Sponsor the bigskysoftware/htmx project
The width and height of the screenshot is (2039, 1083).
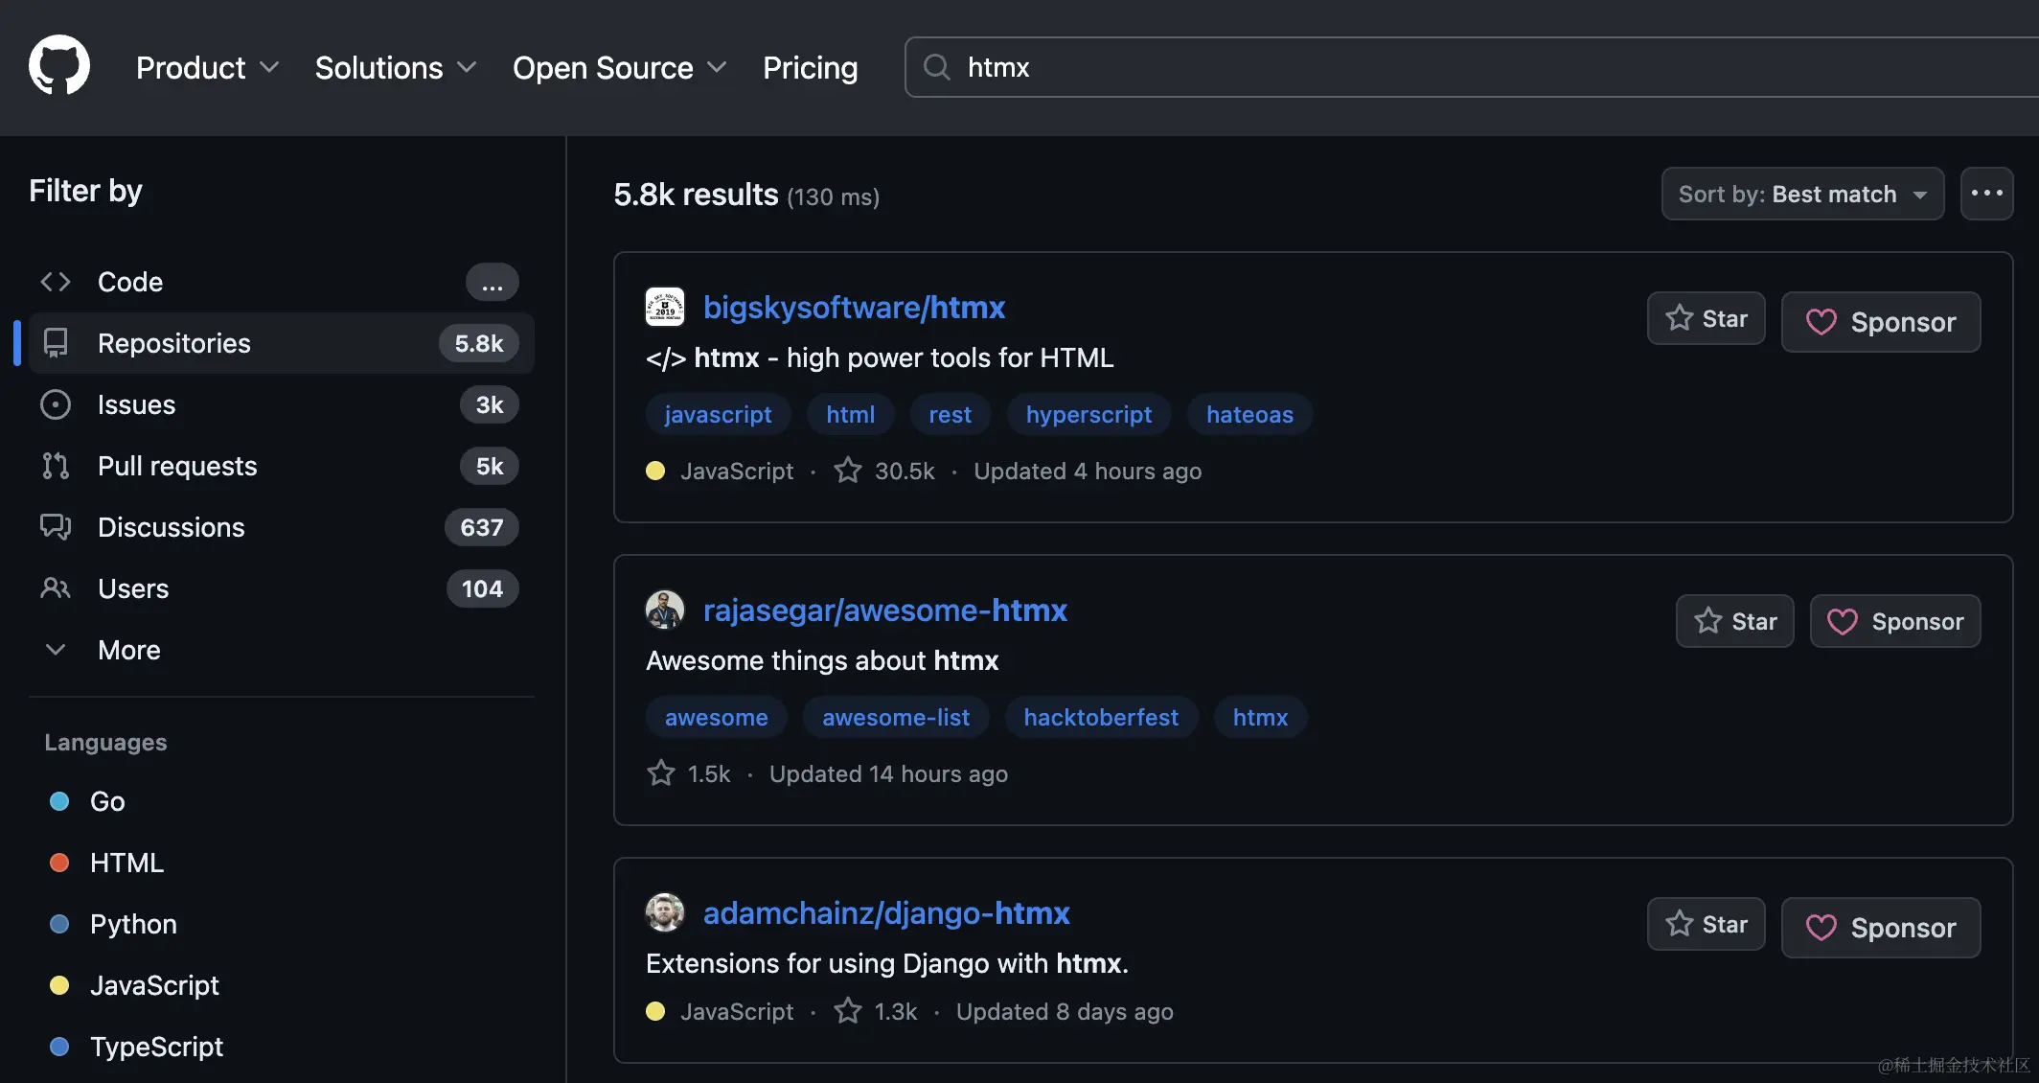click(x=1880, y=322)
